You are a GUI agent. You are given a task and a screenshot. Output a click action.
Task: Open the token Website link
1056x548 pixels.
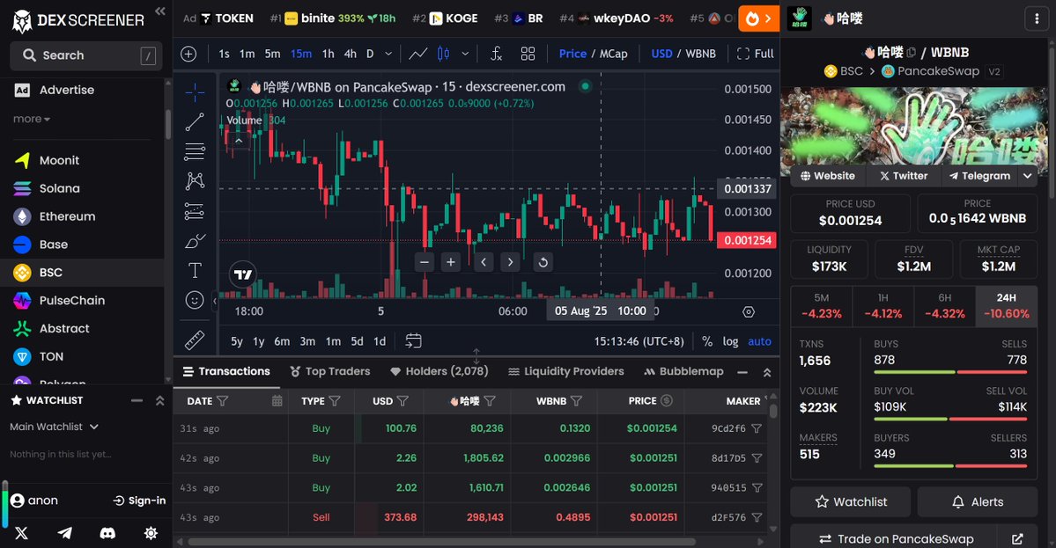pos(828,176)
